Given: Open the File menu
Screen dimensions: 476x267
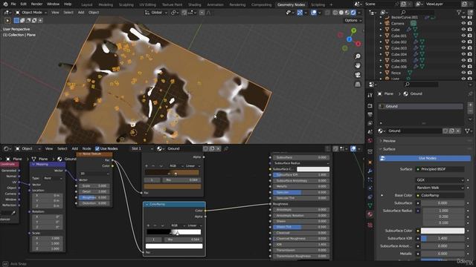Looking at the screenshot, I should (x=13, y=4).
